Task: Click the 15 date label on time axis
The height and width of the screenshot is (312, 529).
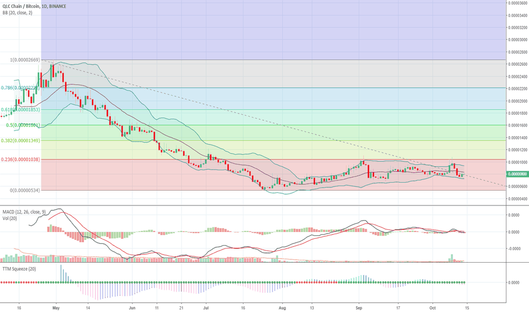Action: click(467, 308)
